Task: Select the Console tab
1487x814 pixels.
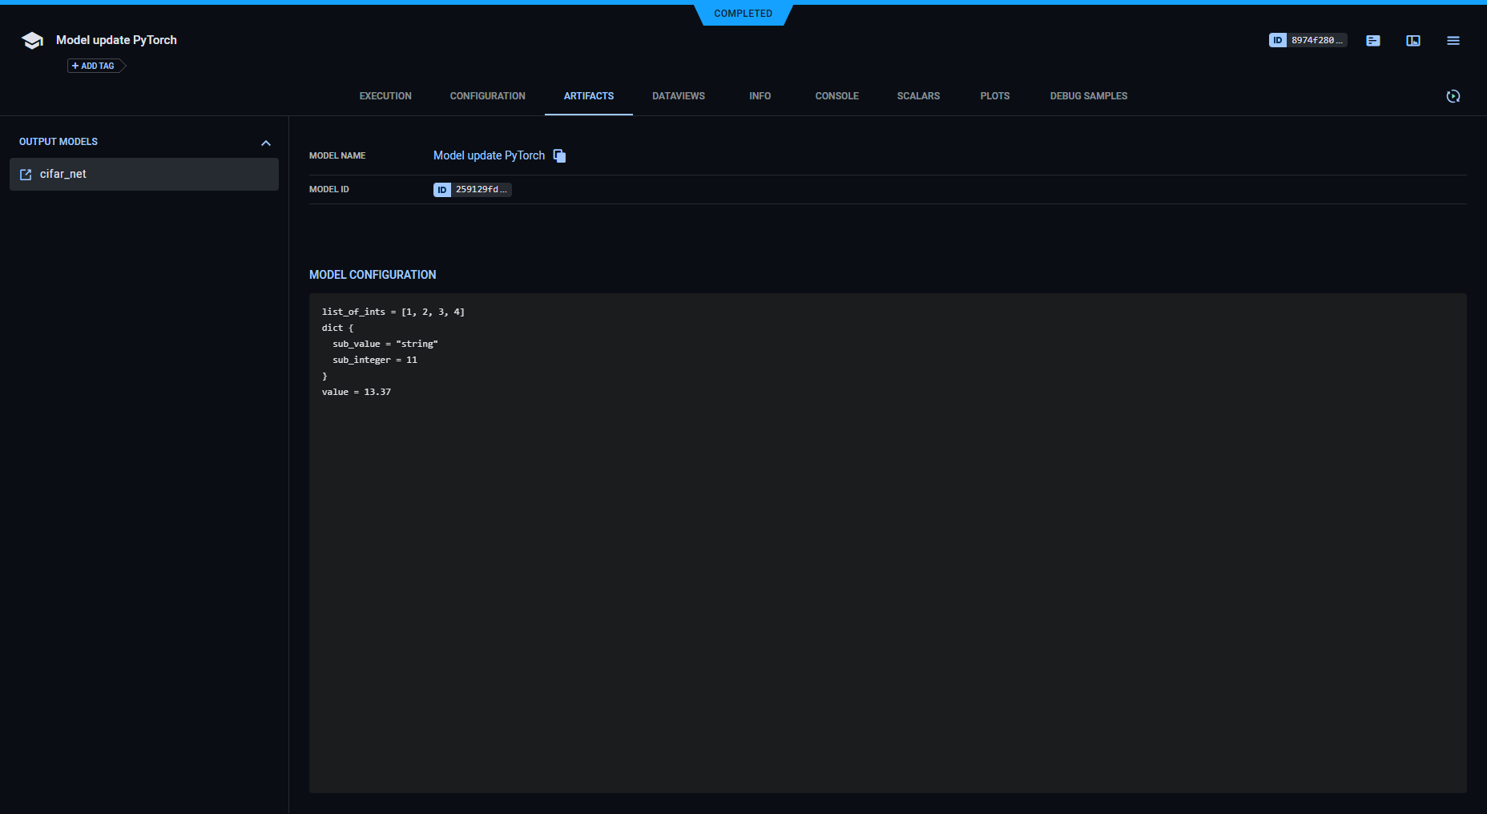Action: [836, 96]
